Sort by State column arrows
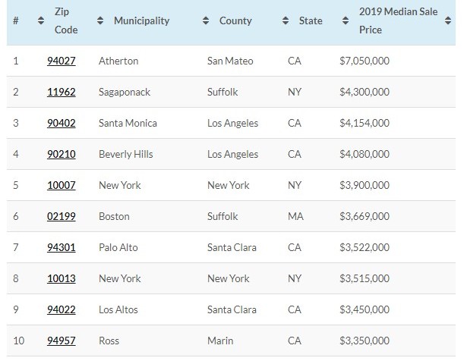The width and height of the screenshot is (464, 361). tap(286, 21)
